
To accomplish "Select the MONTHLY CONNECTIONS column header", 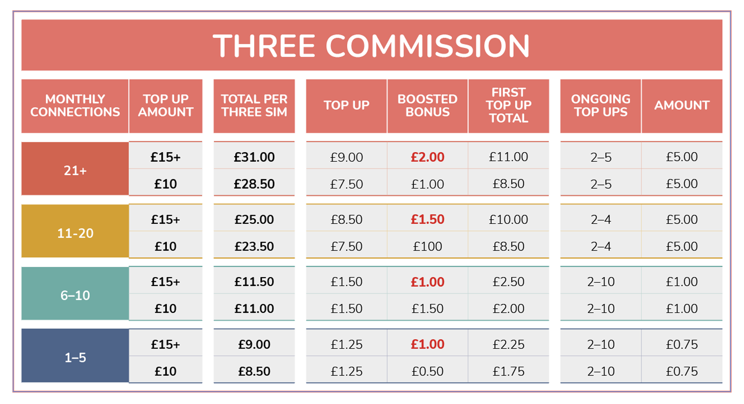I will [75, 106].
